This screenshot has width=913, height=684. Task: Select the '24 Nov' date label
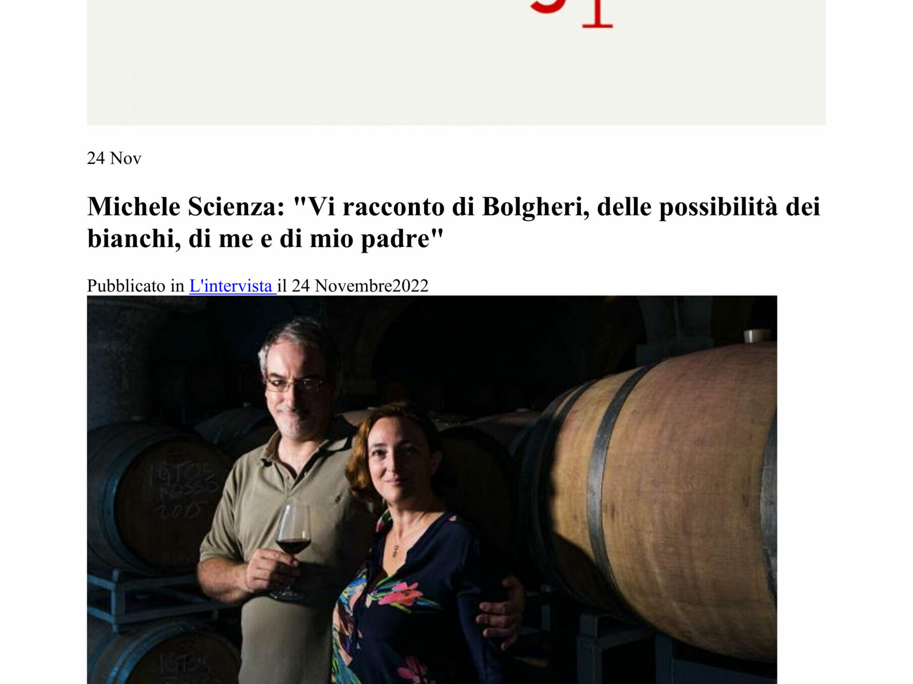(x=114, y=158)
